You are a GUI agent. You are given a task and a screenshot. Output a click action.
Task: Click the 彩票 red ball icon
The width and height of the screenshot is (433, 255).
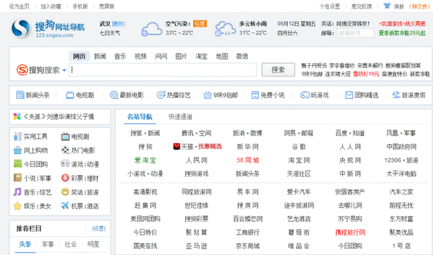pyautogui.click(x=65, y=178)
